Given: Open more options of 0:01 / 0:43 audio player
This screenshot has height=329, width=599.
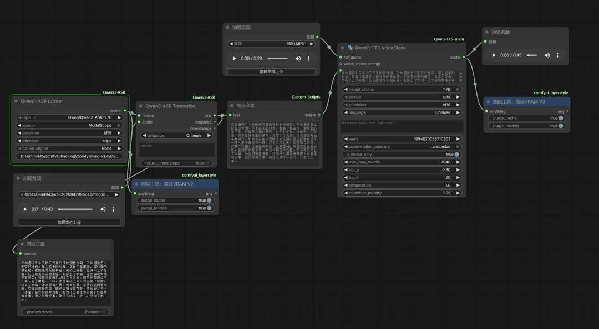Looking at the screenshot, I should pyautogui.click(x=114, y=209).
